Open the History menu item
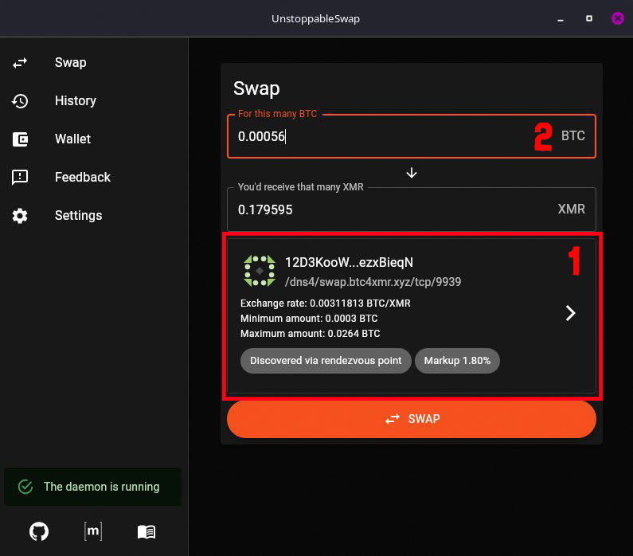 coord(76,101)
